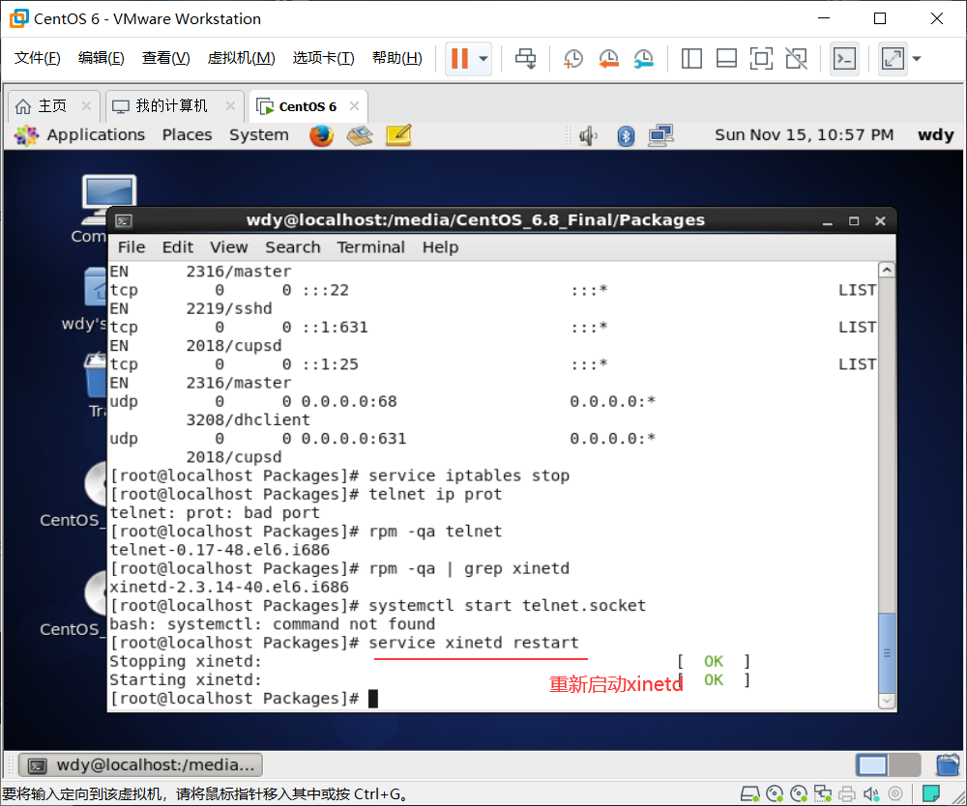Click the trash applet in the bottom panel
Image resolution: width=967 pixels, height=806 pixels.
click(948, 764)
